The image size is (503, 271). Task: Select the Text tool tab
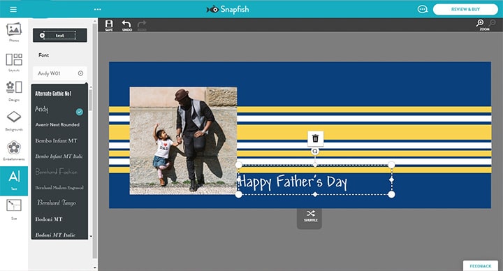pyautogui.click(x=14, y=181)
